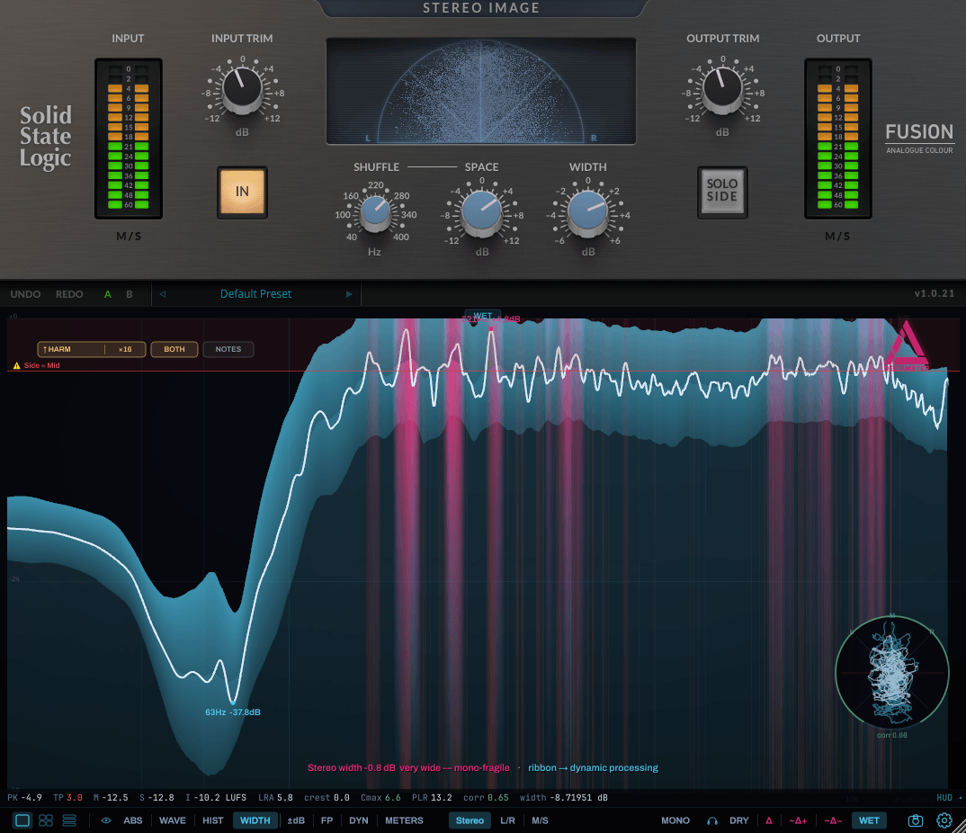Click the INPUT TRIM knob
Viewport: 966px width, 833px height.
242,90
